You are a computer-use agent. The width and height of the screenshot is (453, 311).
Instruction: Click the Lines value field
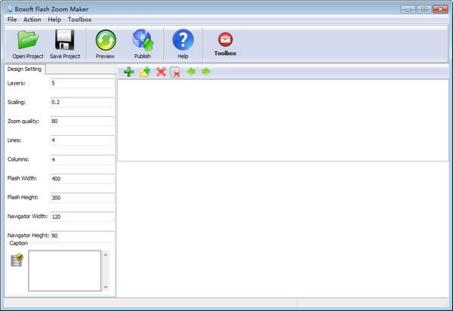[x=82, y=140]
